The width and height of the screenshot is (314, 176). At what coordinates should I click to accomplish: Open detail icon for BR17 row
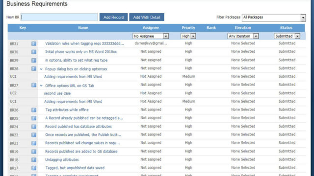coord(34,168)
